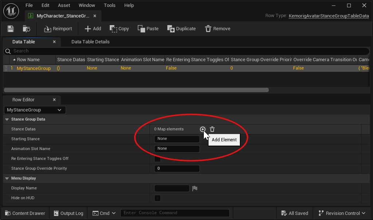Click the Enter Console Command field
The width and height of the screenshot is (373, 220).
175,213
